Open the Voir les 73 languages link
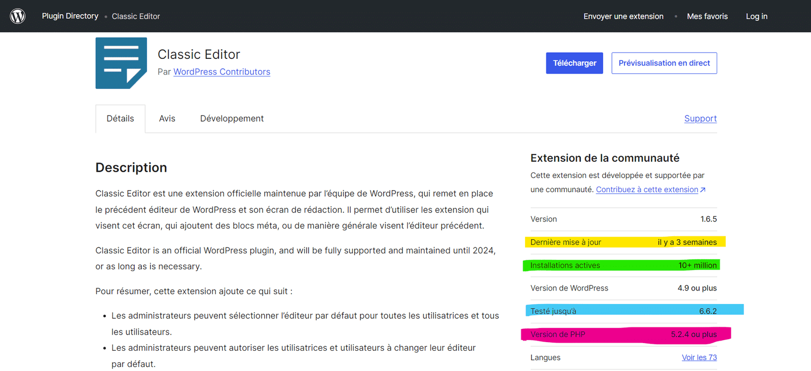 point(699,358)
